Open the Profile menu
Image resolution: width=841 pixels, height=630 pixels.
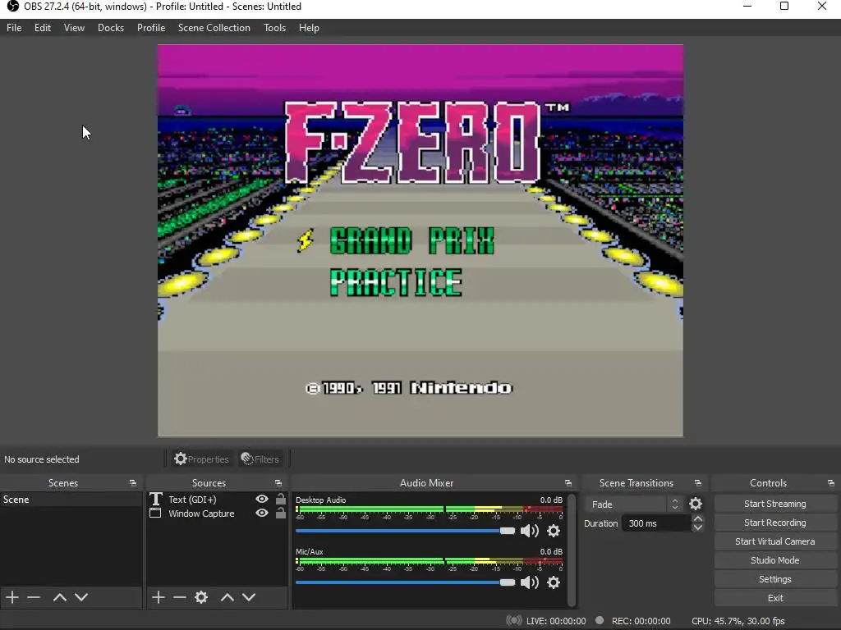pos(151,28)
